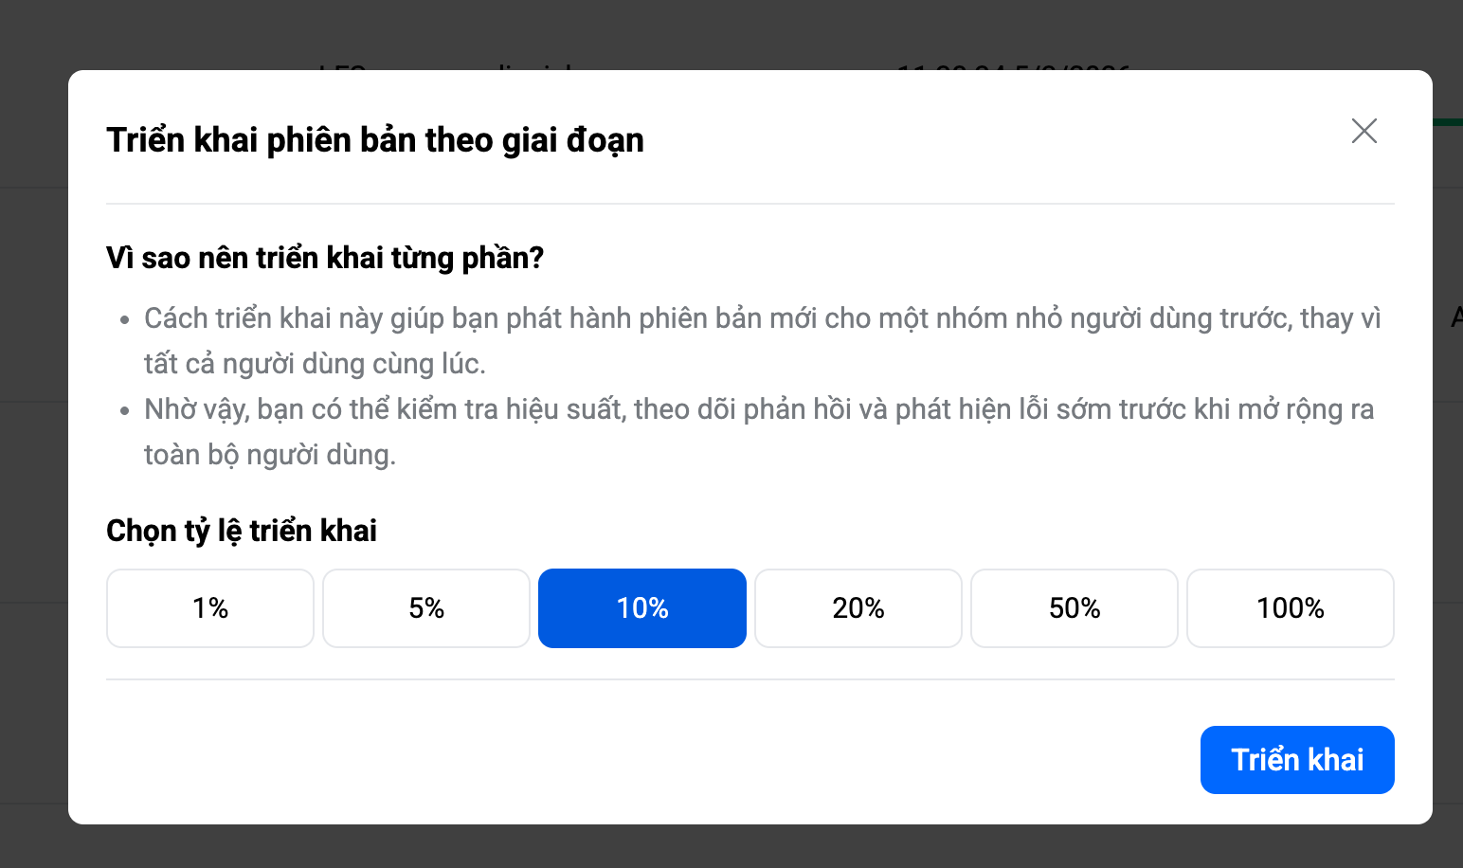This screenshot has height=868, width=1463.
Task: Click the heading "Vì sao nên triển khai từng phần?"
Action: pos(325,258)
